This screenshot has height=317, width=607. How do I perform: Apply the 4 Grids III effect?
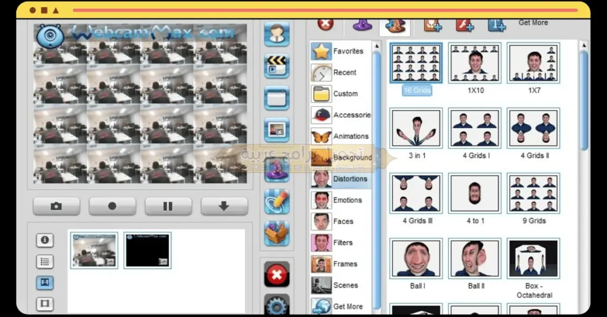click(x=416, y=193)
